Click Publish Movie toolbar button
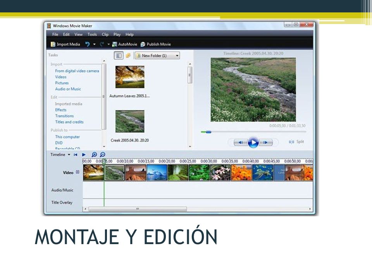The height and width of the screenshot is (279, 372). 156,44
